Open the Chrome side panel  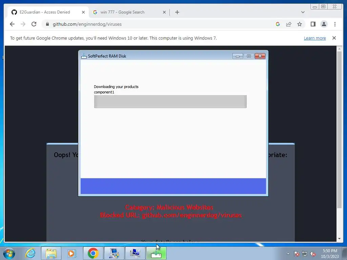tap(313, 24)
